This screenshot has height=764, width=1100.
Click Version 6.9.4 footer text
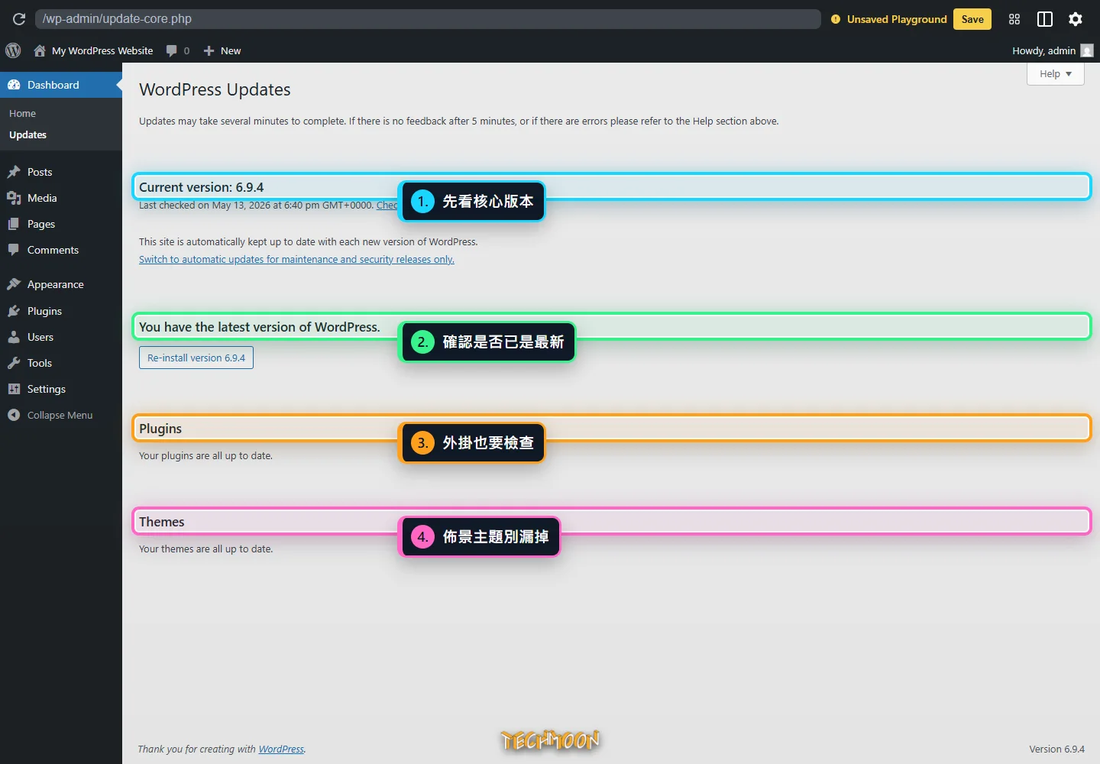click(1056, 749)
